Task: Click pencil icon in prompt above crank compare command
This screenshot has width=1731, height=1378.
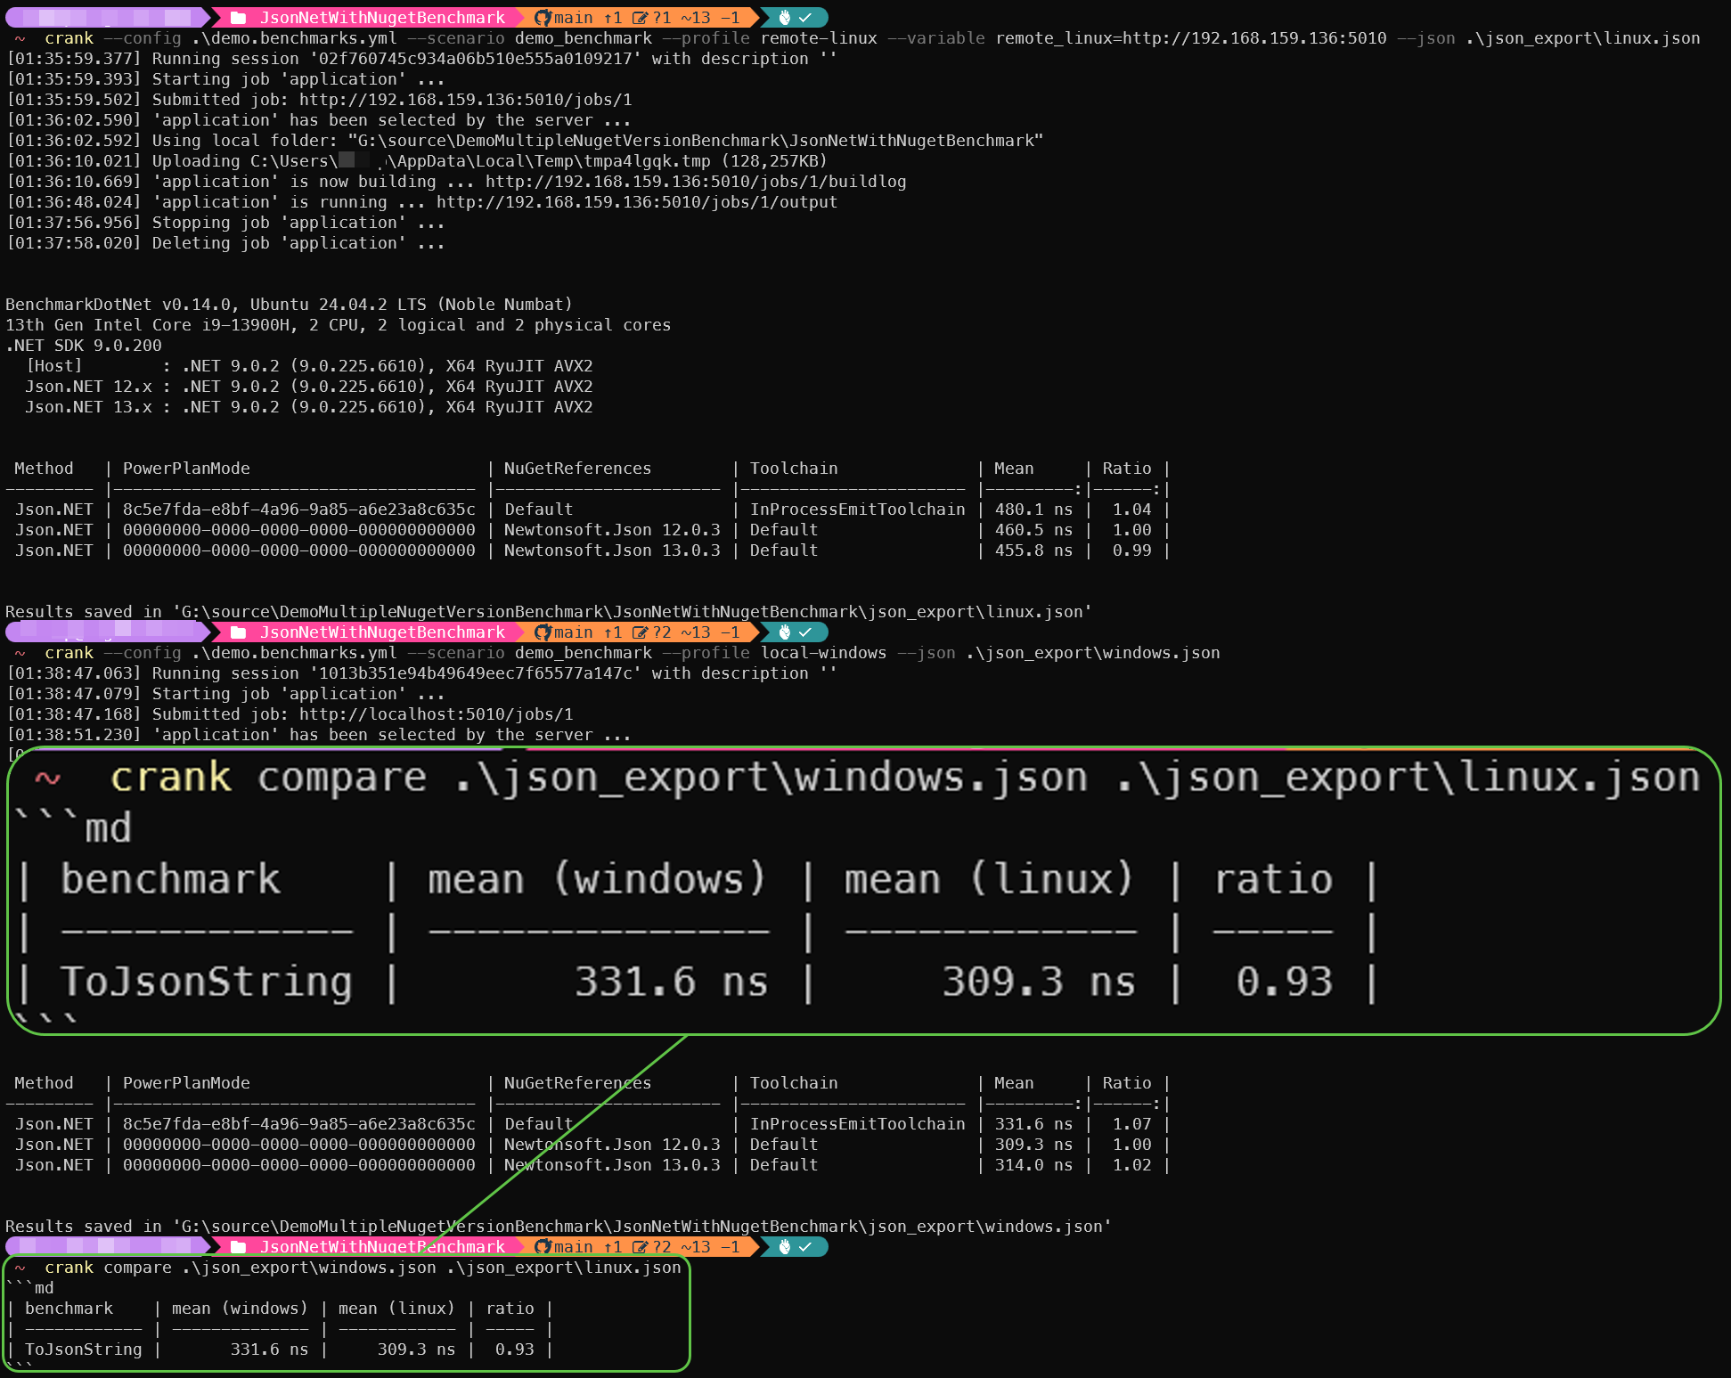Action: tap(640, 1247)
